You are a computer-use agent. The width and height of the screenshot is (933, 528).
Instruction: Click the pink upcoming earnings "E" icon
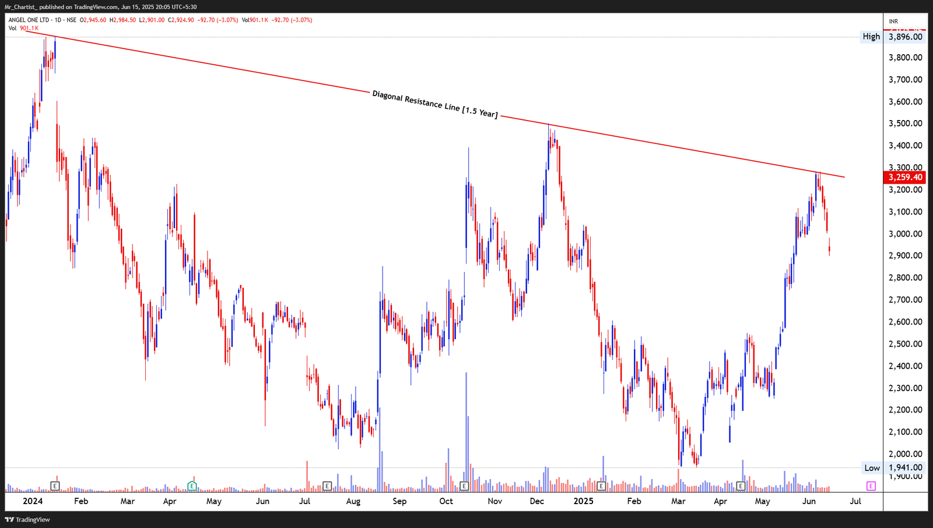[872, 485]
